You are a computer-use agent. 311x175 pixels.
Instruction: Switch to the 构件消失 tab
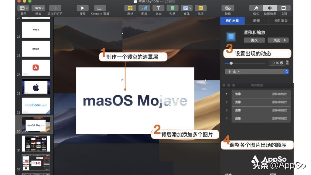(x=281, y=21)
